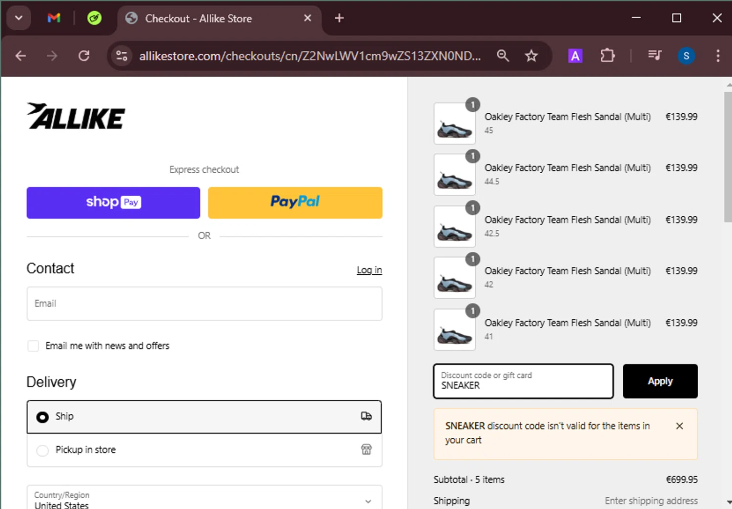
Task: Click sandal thumbnail for size 42.5
Action: [x=454, y=226]
